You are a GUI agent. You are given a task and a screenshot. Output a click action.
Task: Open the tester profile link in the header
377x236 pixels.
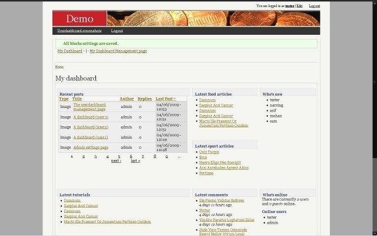[290, 6]
